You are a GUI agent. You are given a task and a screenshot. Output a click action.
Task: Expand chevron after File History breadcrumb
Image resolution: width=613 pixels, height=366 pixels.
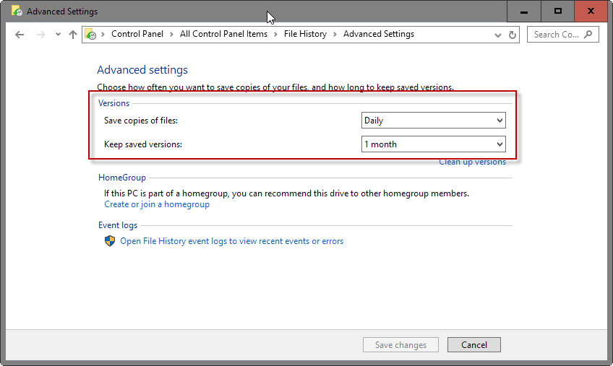click(x=335, y=35)
